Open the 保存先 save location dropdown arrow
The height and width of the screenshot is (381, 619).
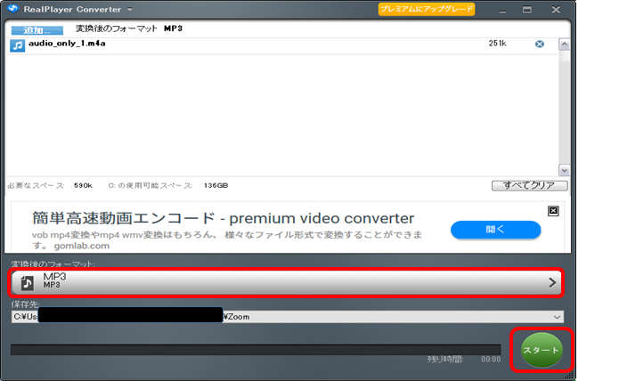tap(558, 316)
